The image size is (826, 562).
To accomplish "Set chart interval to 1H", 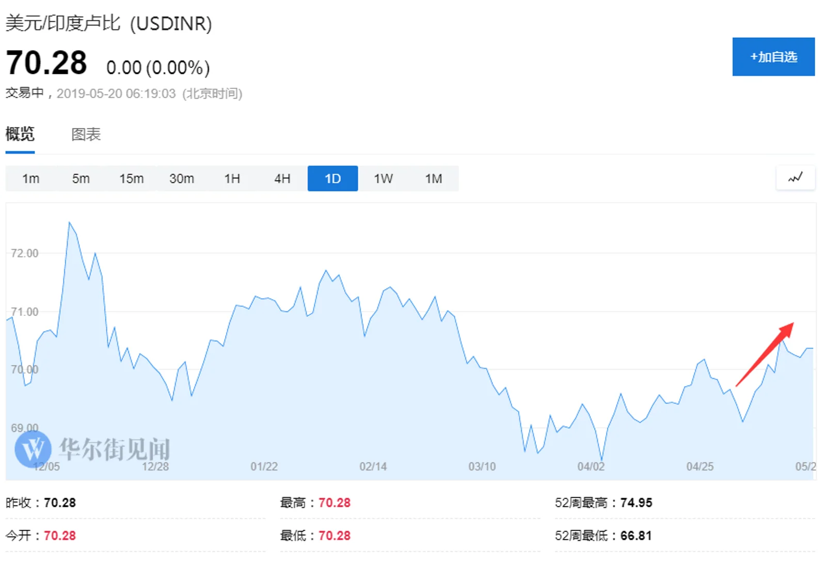I will [232, 179].
